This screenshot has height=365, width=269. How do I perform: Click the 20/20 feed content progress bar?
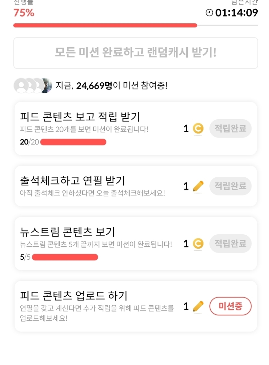pos(73,142)
